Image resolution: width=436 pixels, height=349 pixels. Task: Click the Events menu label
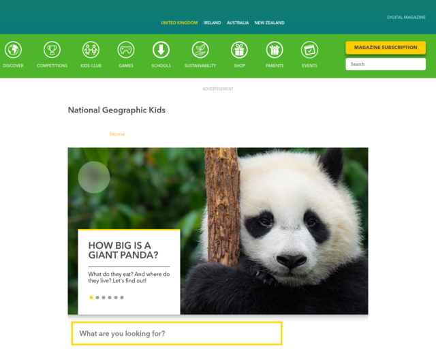(x=309, y=65)
